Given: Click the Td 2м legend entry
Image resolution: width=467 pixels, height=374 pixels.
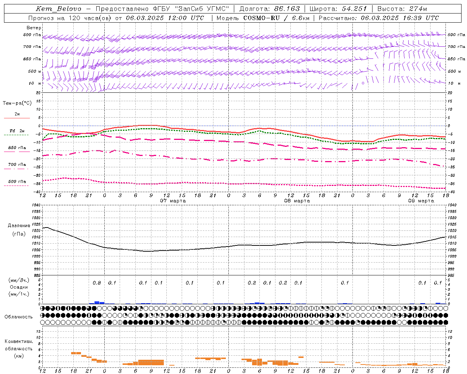Looking at the screenshot, I should (x=17, y=131).
